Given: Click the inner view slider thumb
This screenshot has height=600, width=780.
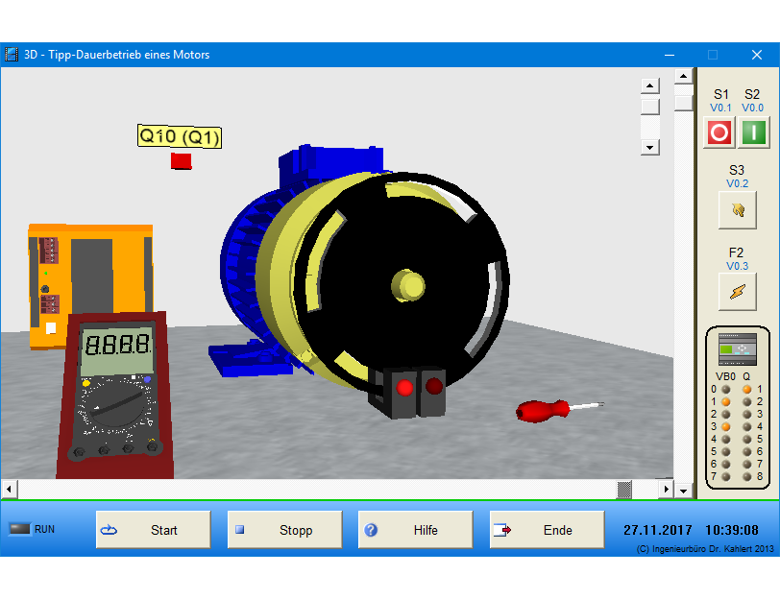Looking at the screenshot, I should [649, 107].
